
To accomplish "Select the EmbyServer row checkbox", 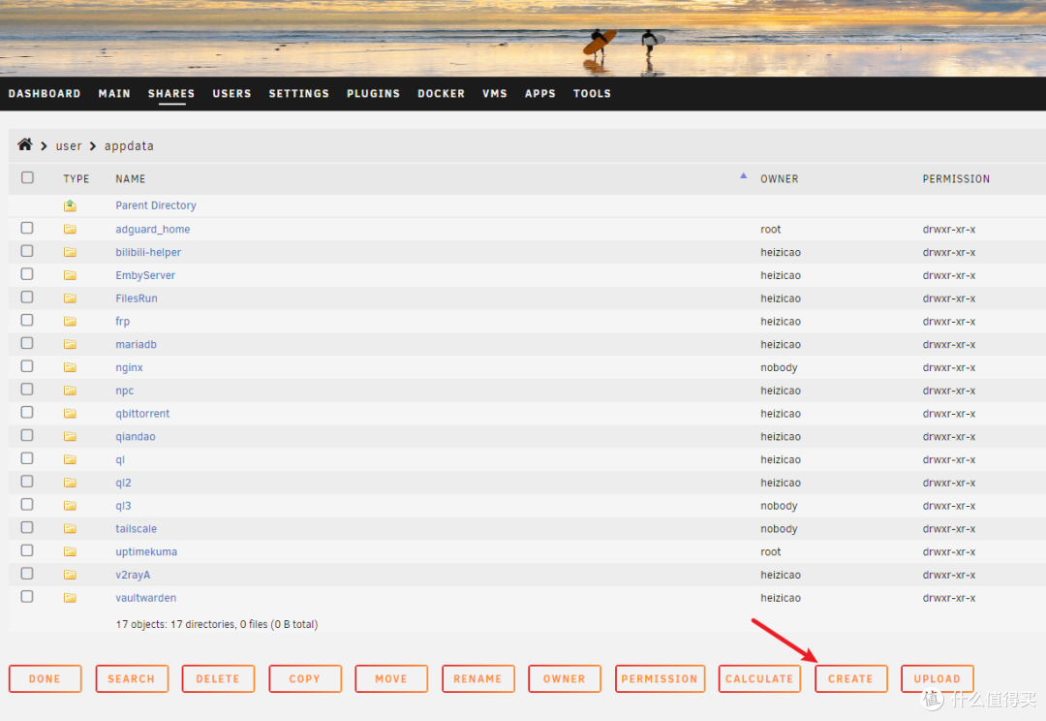I will click(x=27, y=273).
